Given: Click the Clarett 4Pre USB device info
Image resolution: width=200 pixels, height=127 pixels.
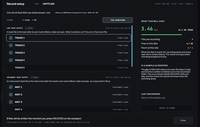Looking at the screenshot, I should point(174,4).
